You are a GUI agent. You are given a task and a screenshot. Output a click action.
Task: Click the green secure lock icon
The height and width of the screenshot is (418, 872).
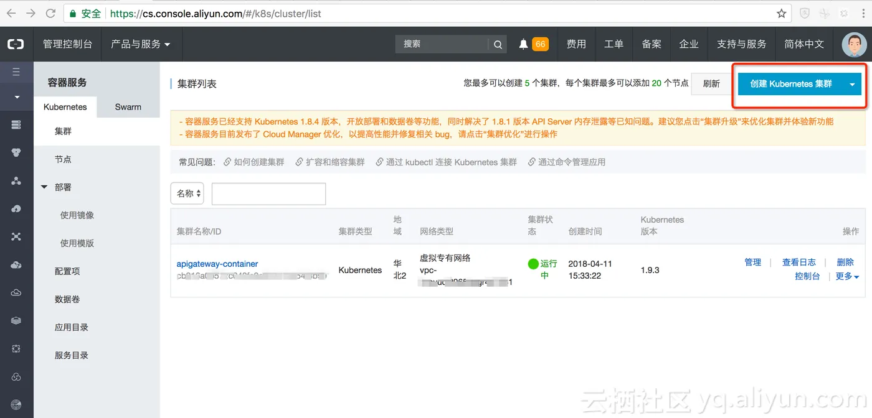(x=73, y=13)
